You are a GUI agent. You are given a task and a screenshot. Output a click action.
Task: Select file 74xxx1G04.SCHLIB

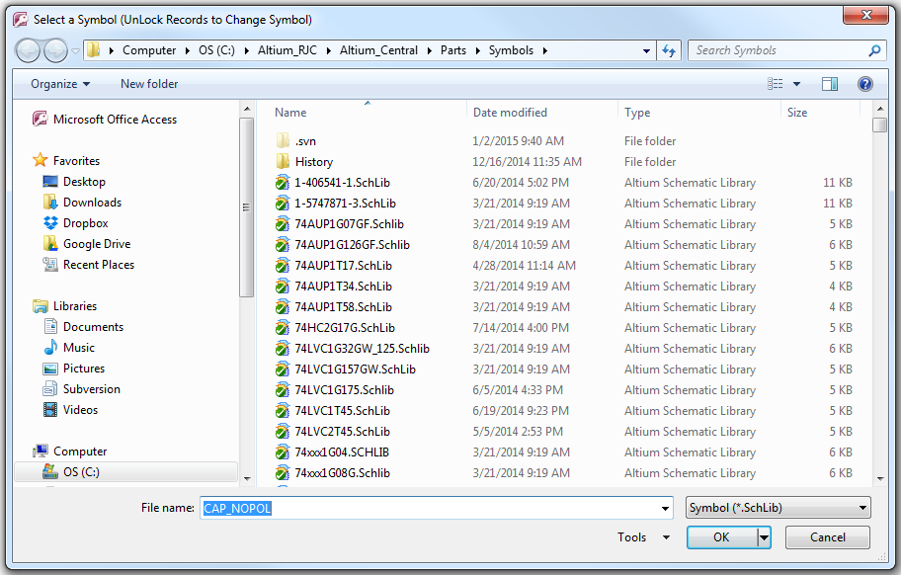pyautogui.click(x=341, y=452)
